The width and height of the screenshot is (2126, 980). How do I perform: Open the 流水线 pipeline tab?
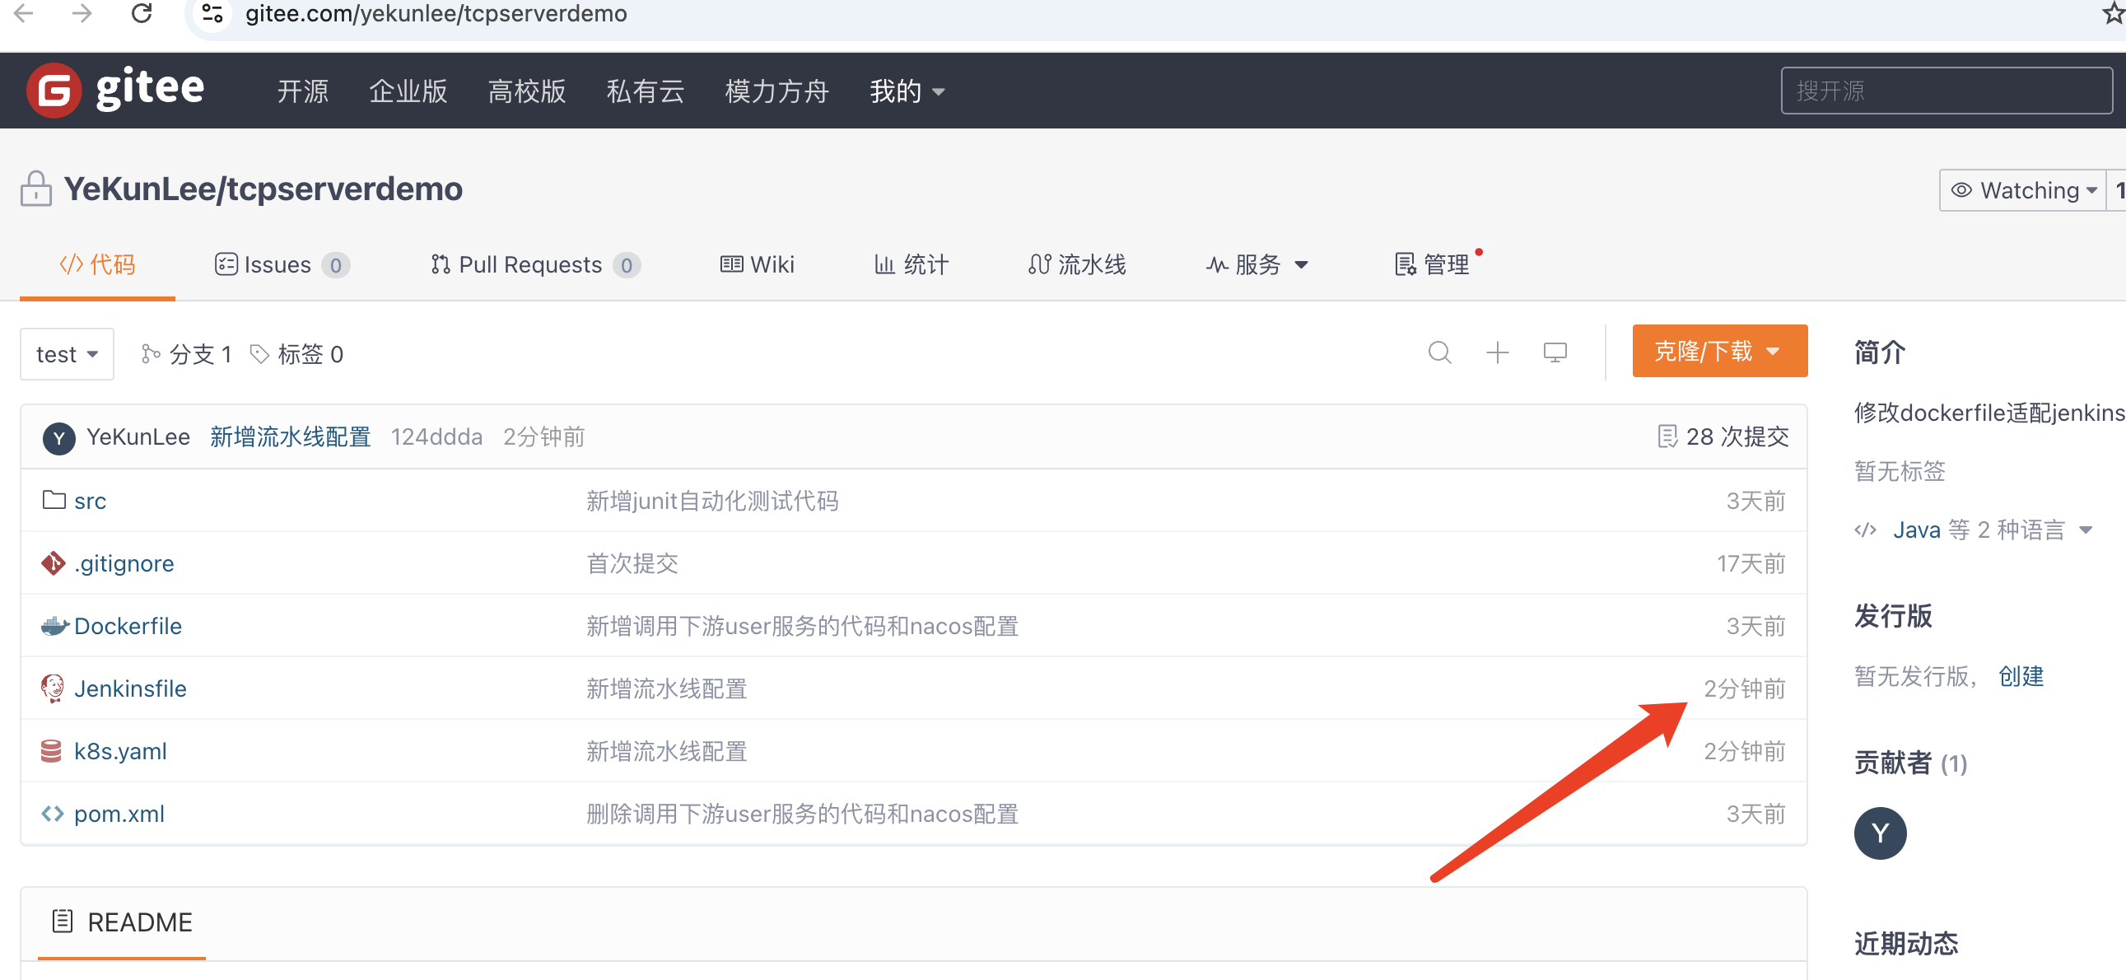pos(1077,265)
